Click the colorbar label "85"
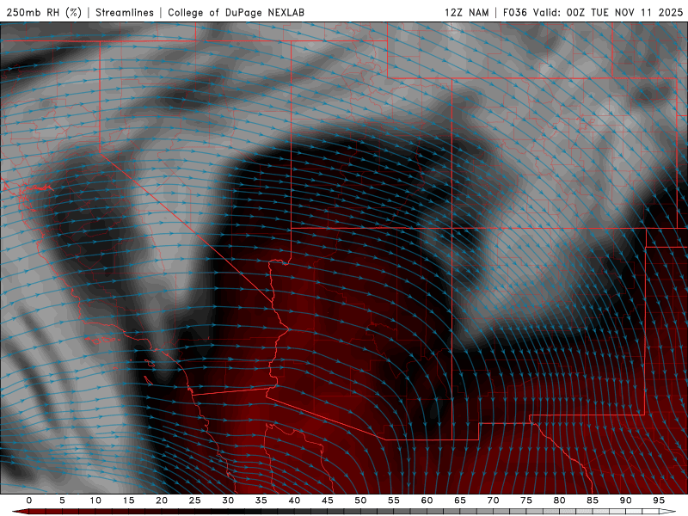This screenshot has width=688, height=516. pyautogui.click(x=593, y=501)
